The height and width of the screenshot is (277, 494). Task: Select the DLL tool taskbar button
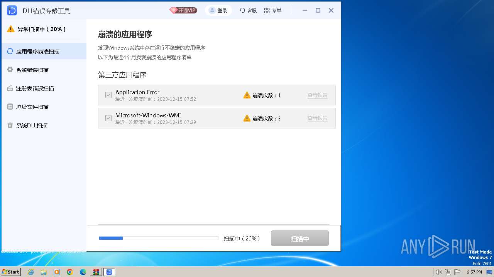click(109, 272)
